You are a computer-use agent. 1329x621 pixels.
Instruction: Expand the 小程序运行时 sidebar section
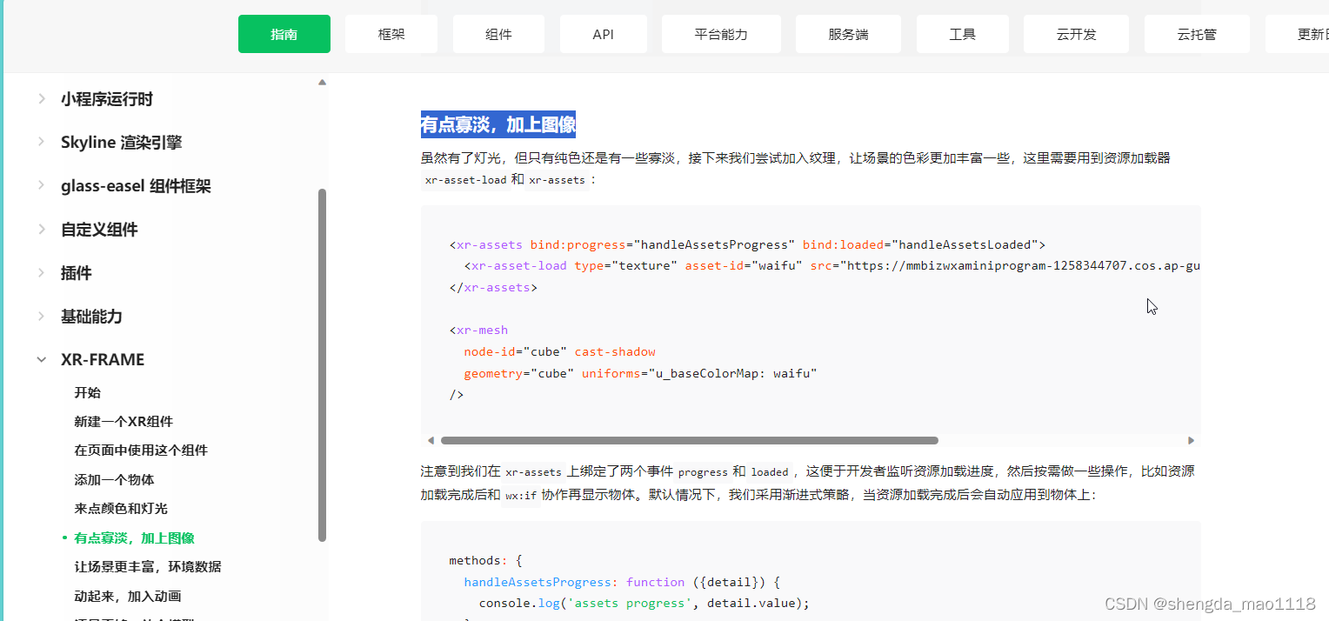point(106,99)
